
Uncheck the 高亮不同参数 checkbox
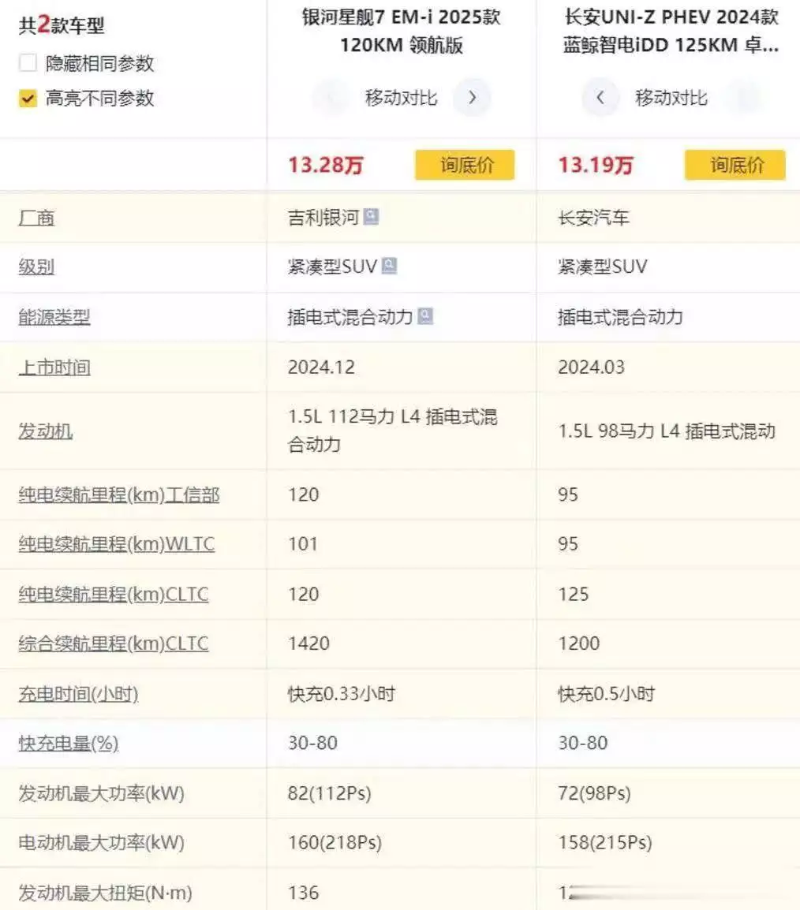(x=28, y=98)
